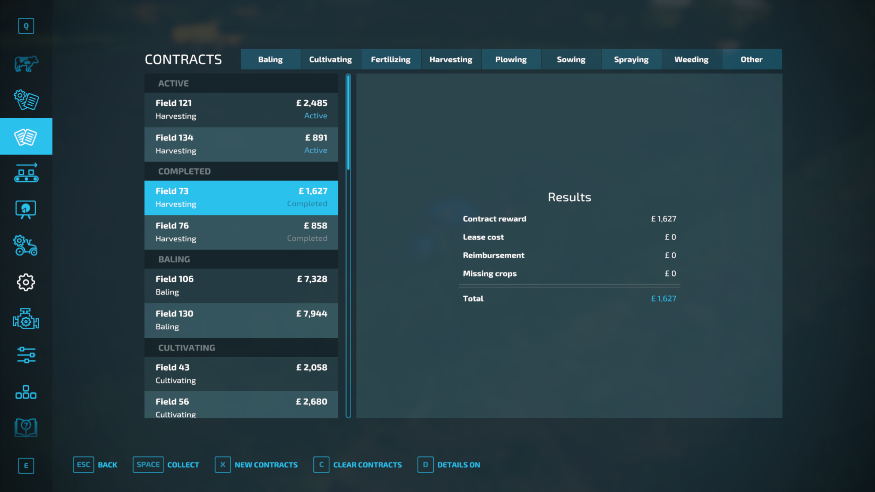Open the help book icon
This screenshot has height=492, width=875.
pos(26,427)
